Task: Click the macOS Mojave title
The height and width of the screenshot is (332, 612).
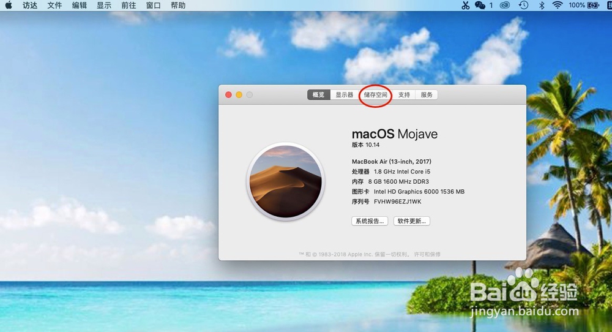Action: click(395, 134)
